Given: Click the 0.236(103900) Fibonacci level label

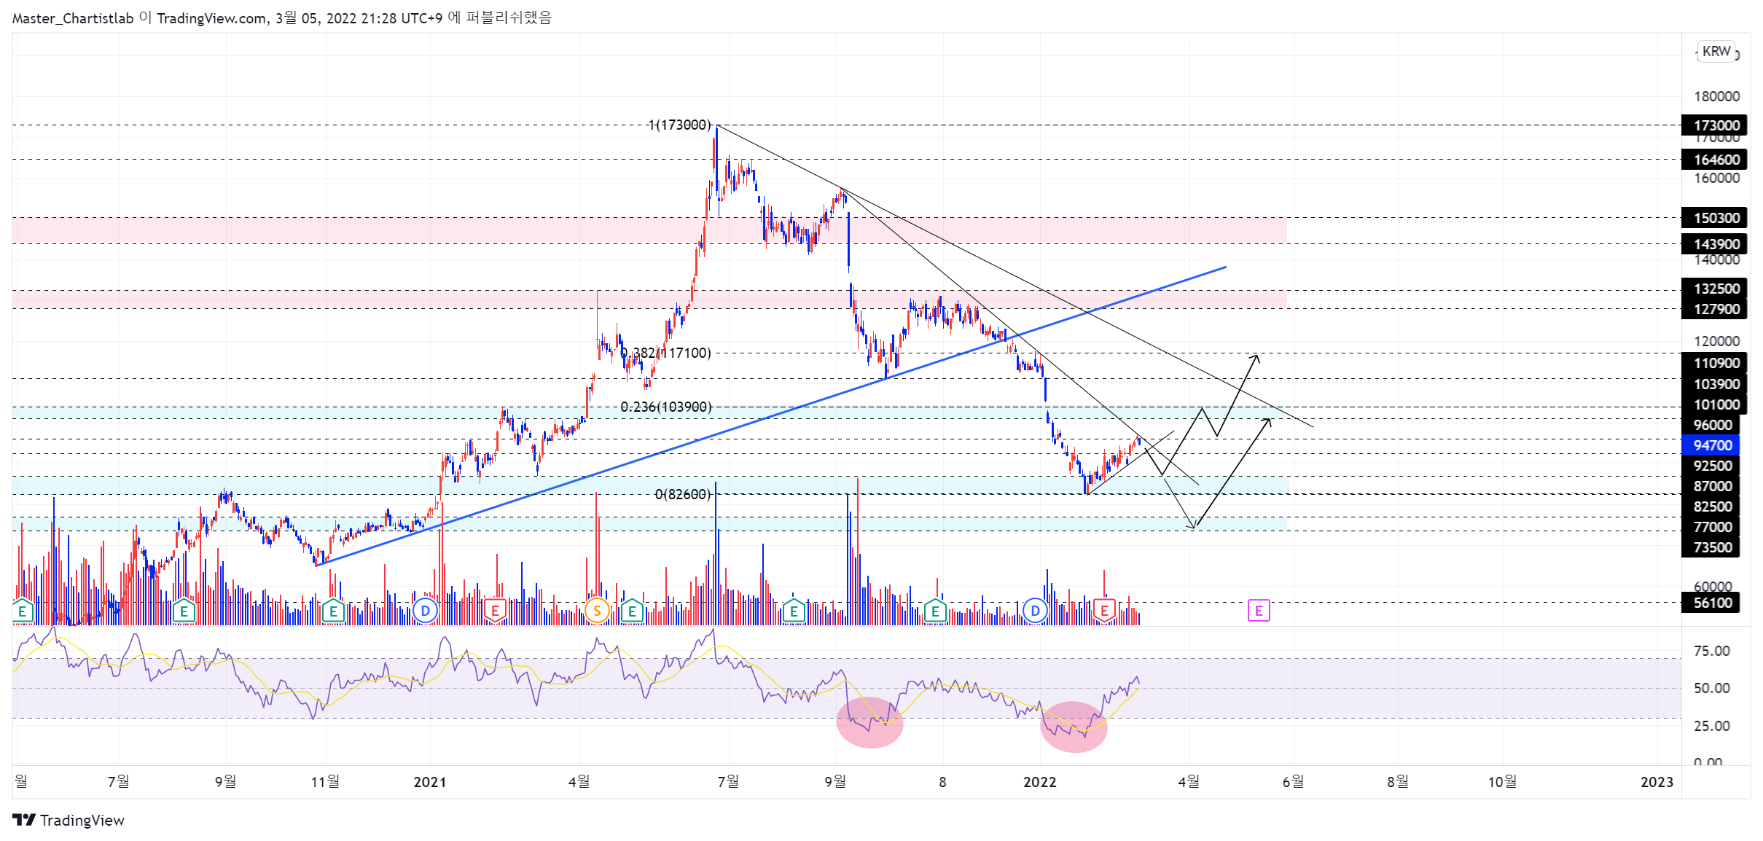Looking at the screenshot, I should [666, 407].
